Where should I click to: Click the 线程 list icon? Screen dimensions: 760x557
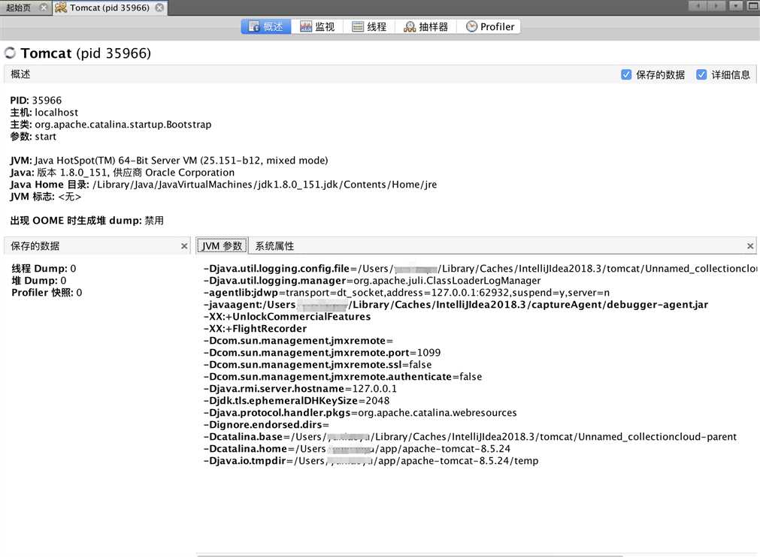pyautogui.click(x=358, y=26)
